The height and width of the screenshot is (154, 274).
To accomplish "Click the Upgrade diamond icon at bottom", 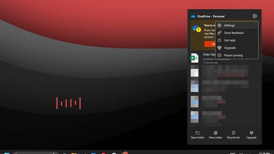I will (251, 133).
